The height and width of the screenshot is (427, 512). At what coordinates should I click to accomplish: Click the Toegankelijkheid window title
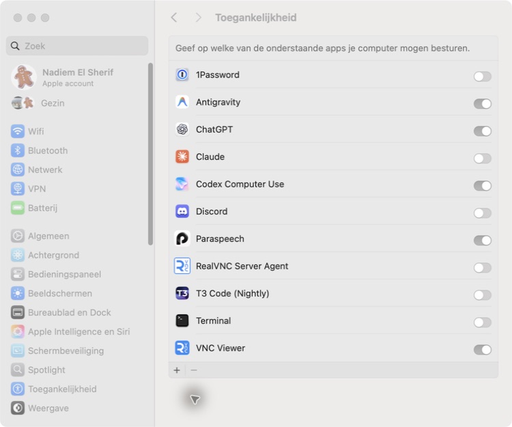[x=256, y=18]
